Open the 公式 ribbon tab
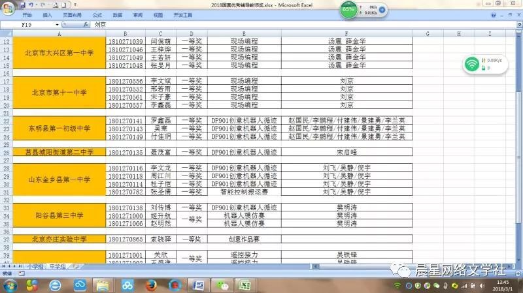The height and width of the screenshot is (293, 523). tap(97, 14)
